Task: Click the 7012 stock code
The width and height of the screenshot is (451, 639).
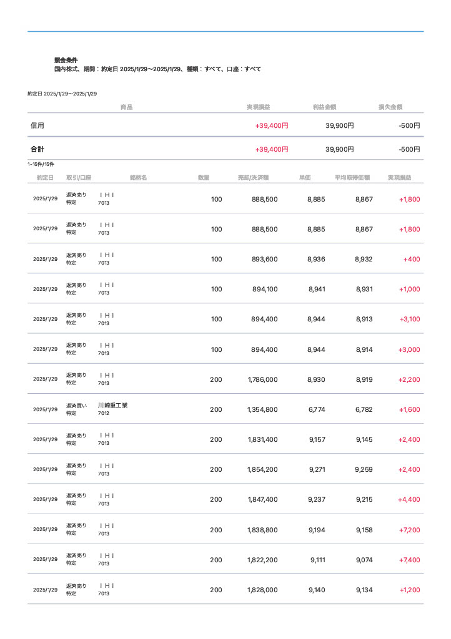Action: 104,414
